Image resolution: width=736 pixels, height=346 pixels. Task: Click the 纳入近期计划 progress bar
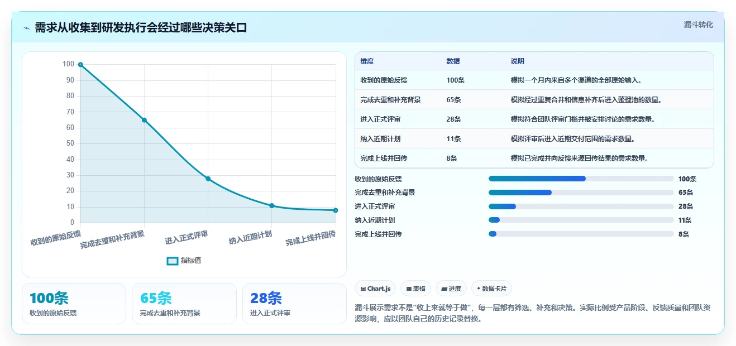pos(581,220)
